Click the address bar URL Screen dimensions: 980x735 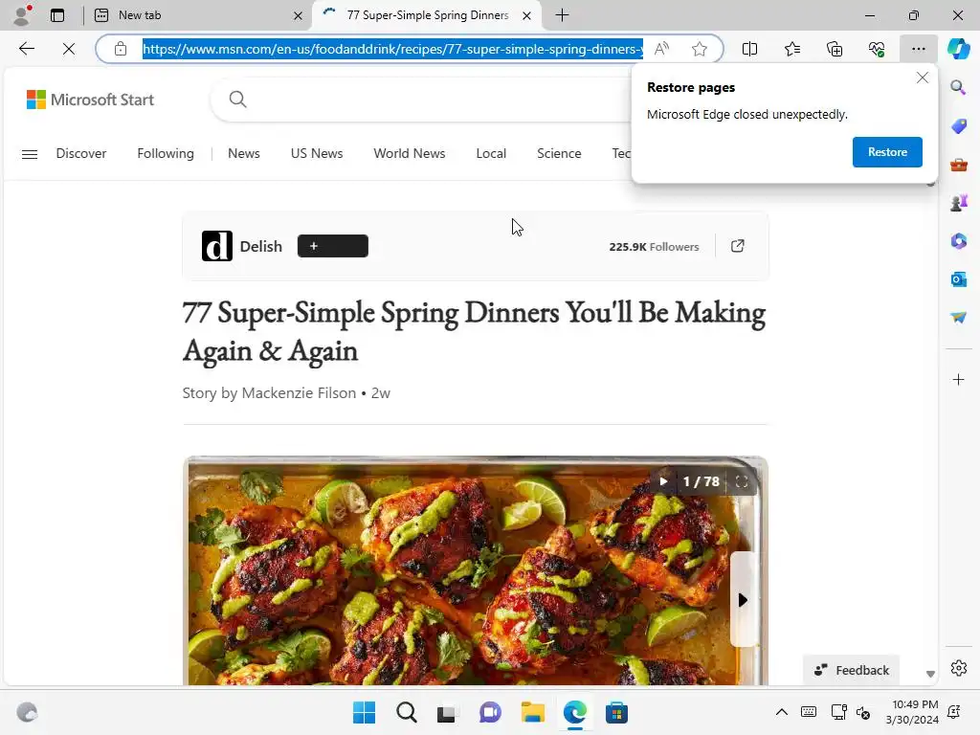(392, 49)
